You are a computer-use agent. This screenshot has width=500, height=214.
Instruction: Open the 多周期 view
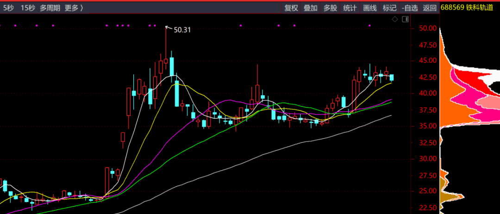pyautogui.click(x=50, y=8)
